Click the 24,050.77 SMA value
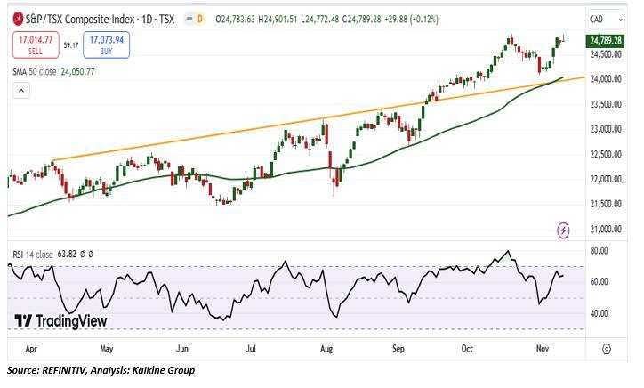This screenshot has height=388, width=644. coord(77,71)
